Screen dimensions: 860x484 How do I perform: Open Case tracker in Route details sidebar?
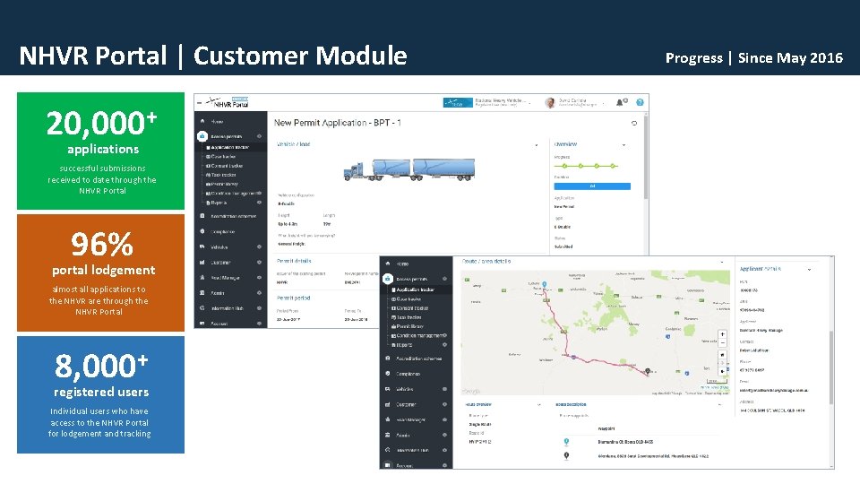pyautogui.click(x=408, y=299)
